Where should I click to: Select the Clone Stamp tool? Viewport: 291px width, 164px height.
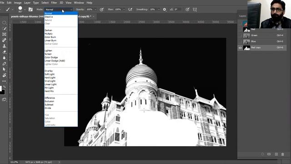pyautogui.click(x=4, y=46)
